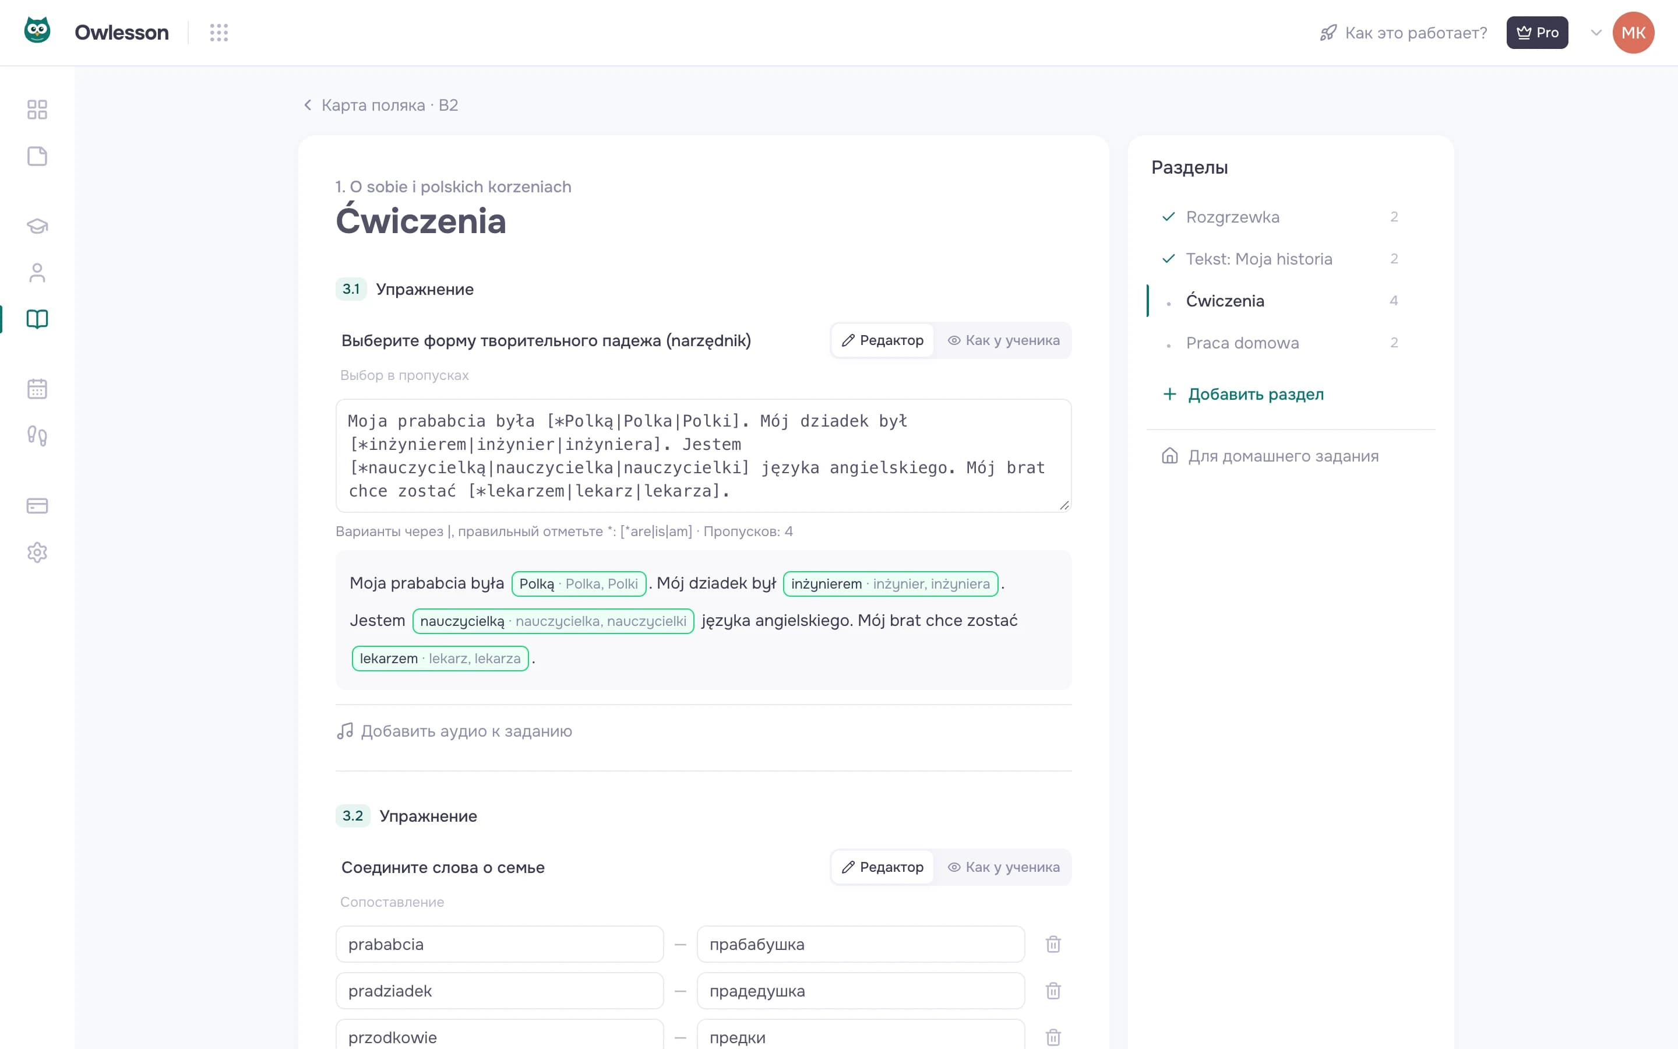
Task: Click the rocket icon in the header
Action: pyautogui.click(x=1328, y=33)
